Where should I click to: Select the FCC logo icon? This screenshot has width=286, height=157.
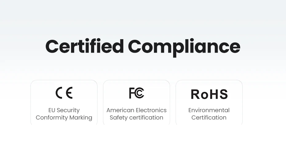click(137, 93)
